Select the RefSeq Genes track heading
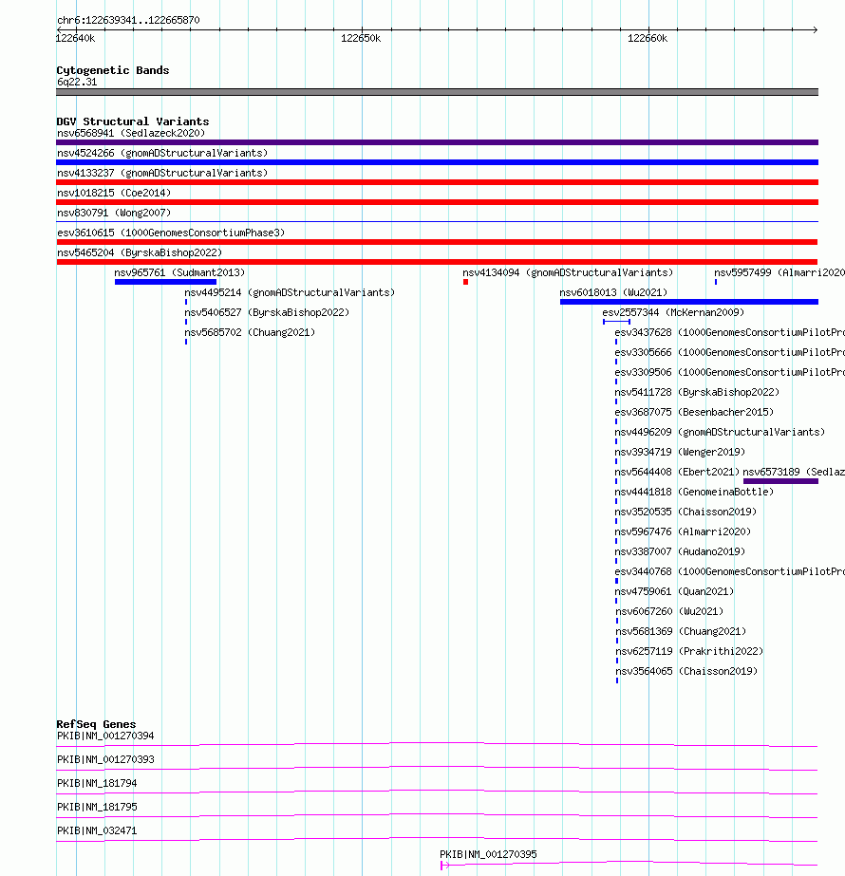 (96, 724)
